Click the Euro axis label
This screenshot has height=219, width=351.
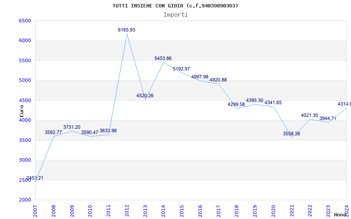(21, 111)
